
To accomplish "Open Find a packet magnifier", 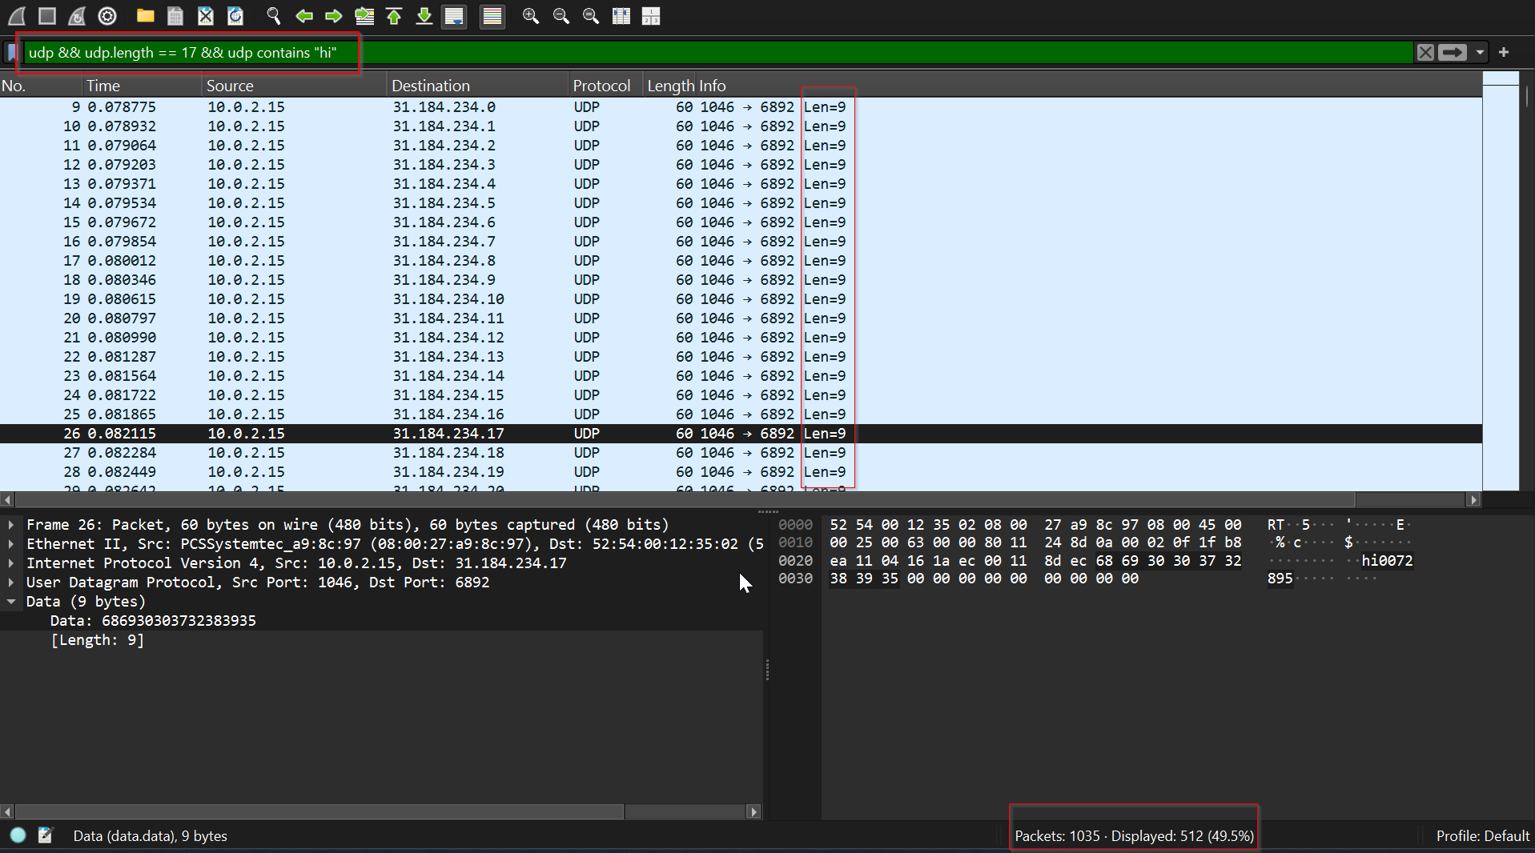I will pos(274,16).
